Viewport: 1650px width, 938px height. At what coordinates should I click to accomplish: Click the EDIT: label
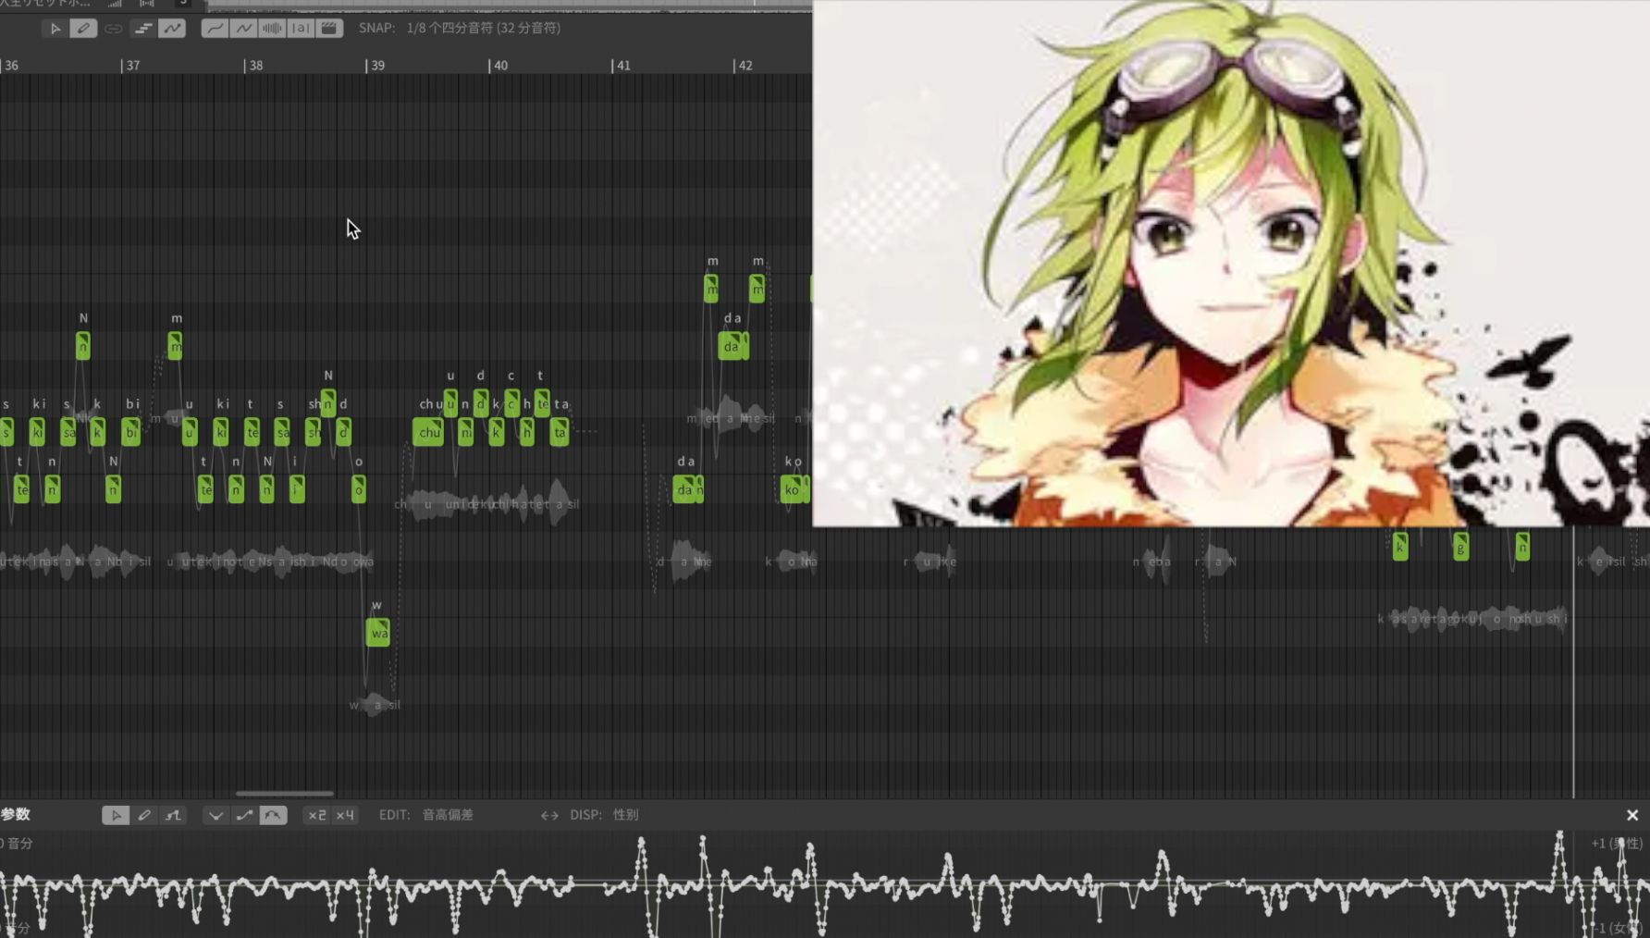pyautogui.click(x=395, y=815)
